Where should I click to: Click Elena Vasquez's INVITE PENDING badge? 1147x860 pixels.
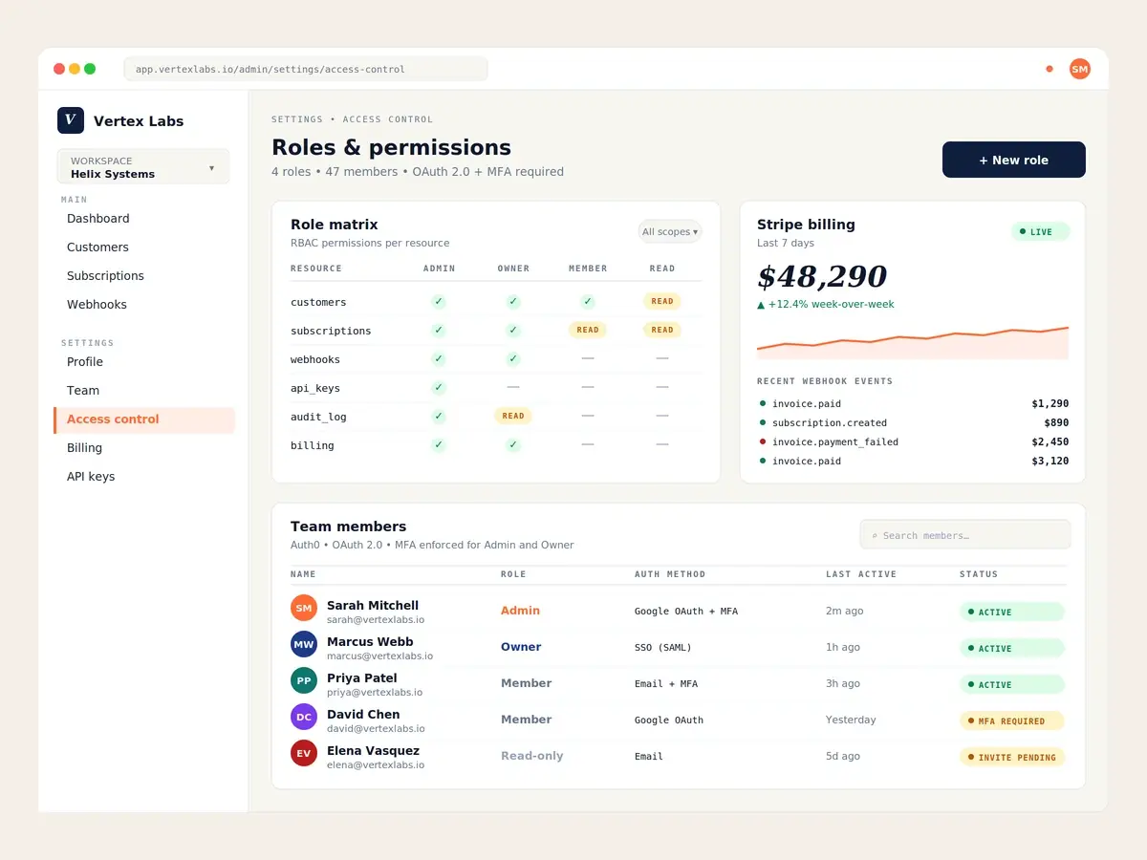[1012, 757]
